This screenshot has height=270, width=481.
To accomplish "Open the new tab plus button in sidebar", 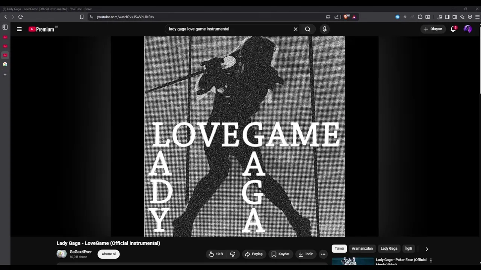I will (x=5, y=75).
